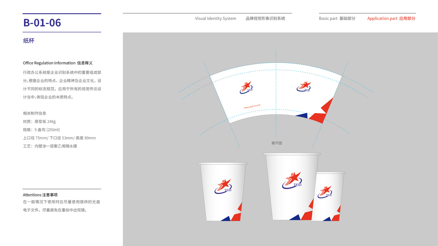Click the B-01-06 page code heading

(x=42, y=23)
